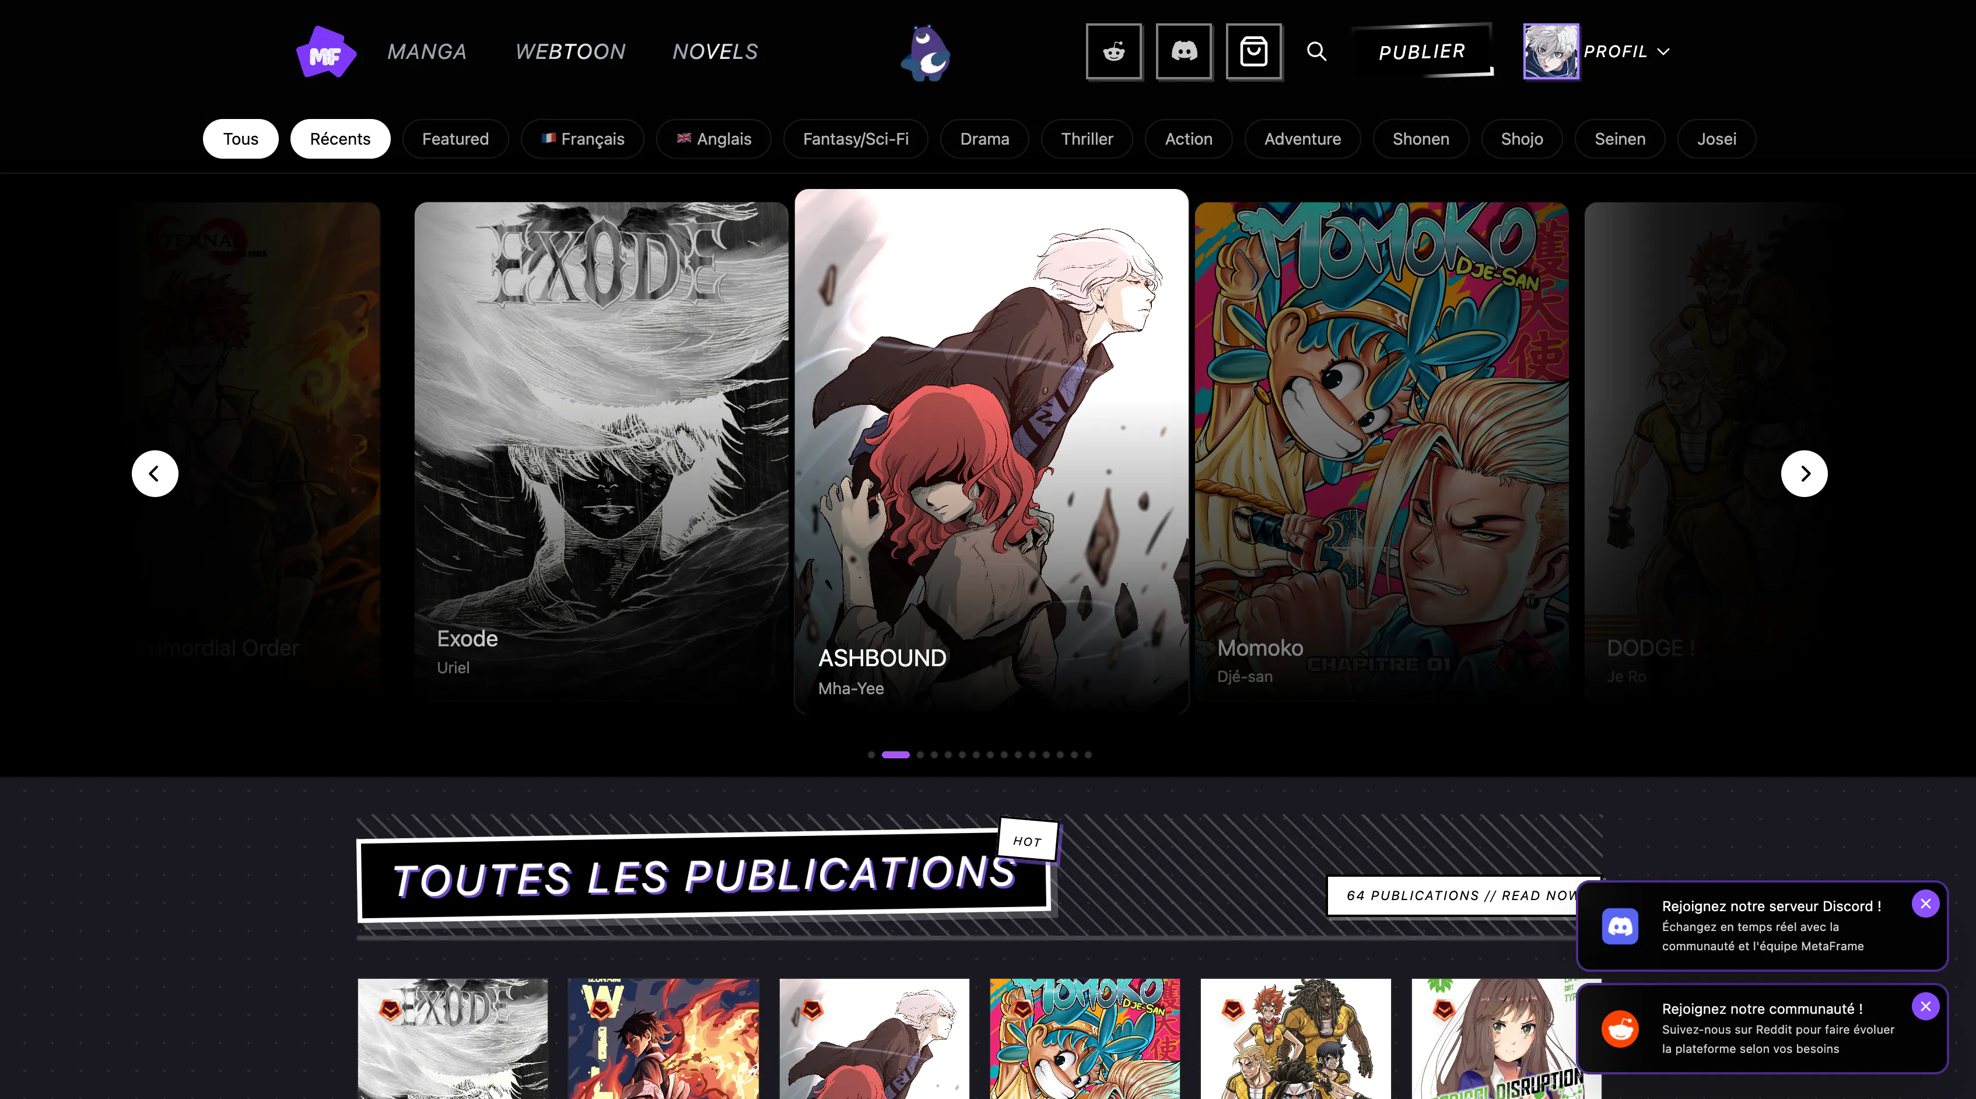Select the Seinen filter chip

(1620, 139)
